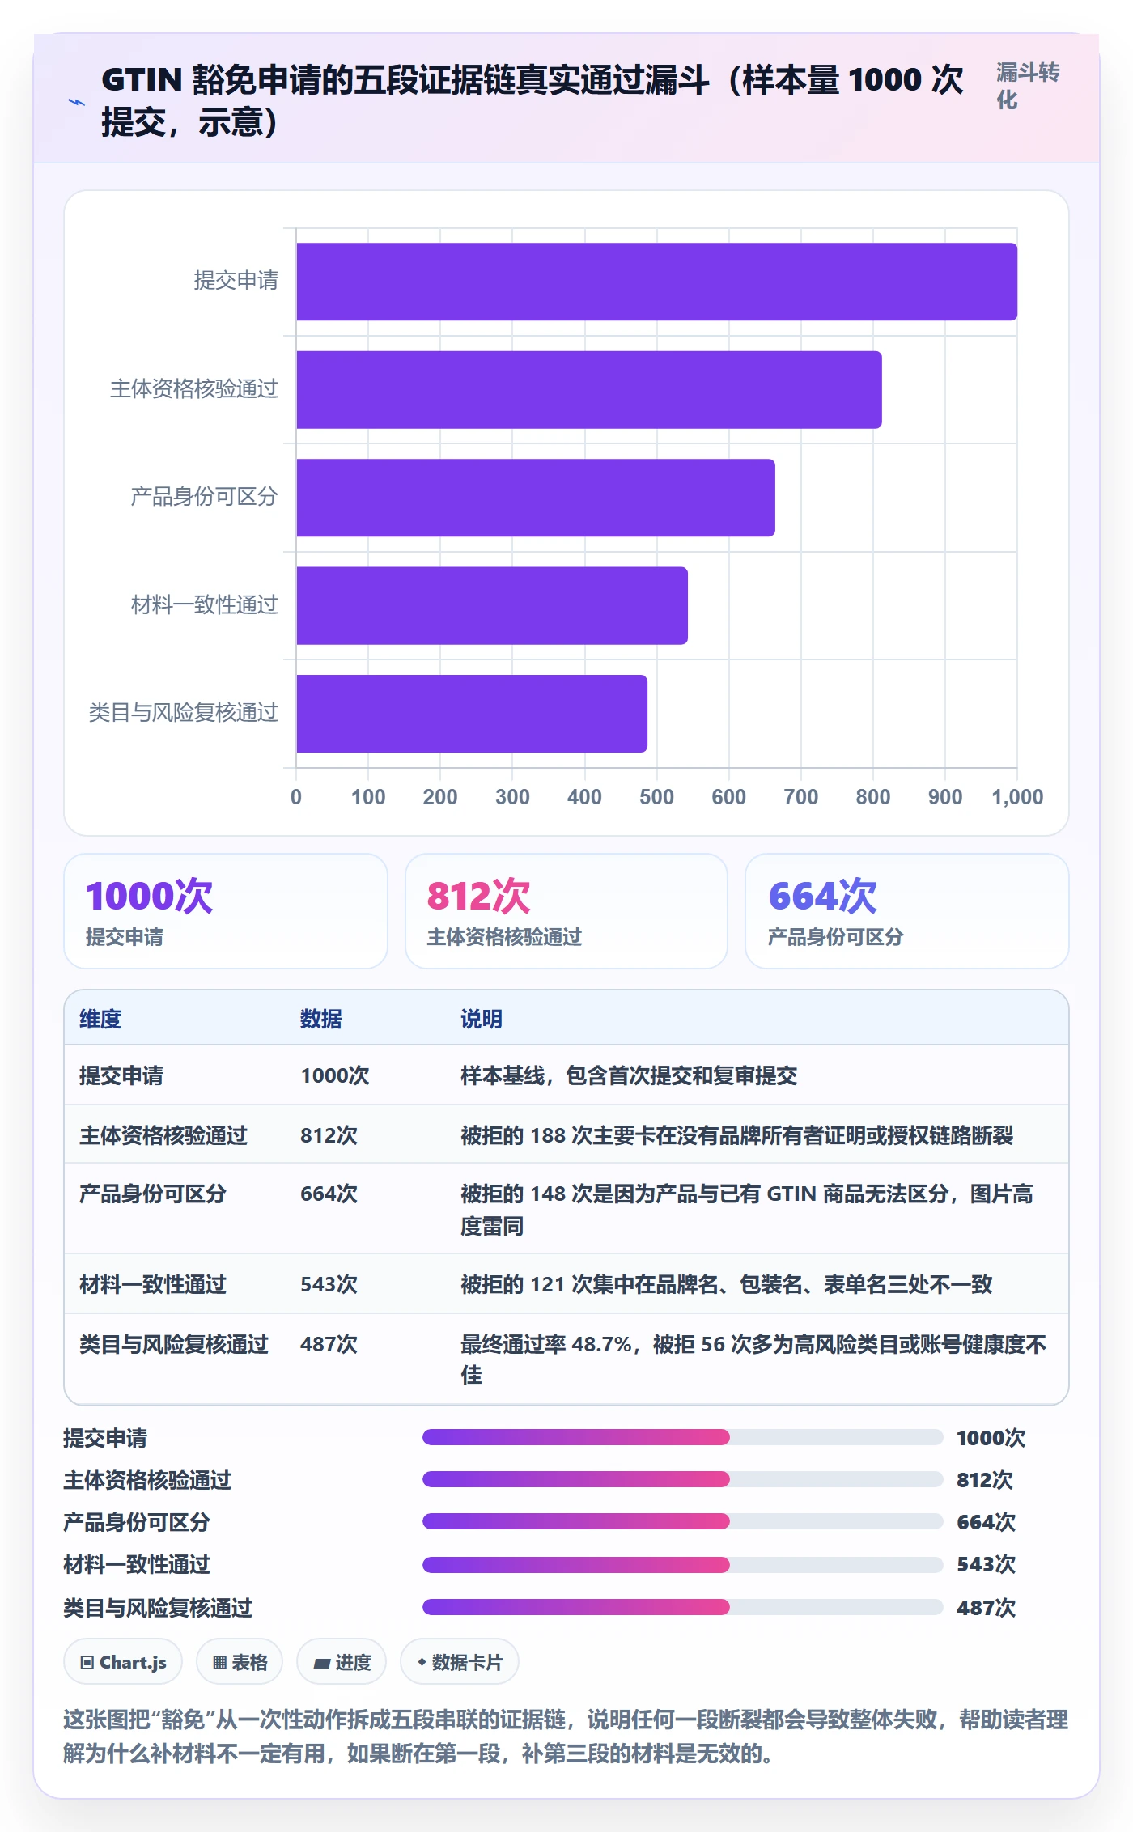Click the 材料一致性通过 progress bar
The width and height of the screenshot is (1133, 1832).
pyautogui.click(x=683, y=1564)
